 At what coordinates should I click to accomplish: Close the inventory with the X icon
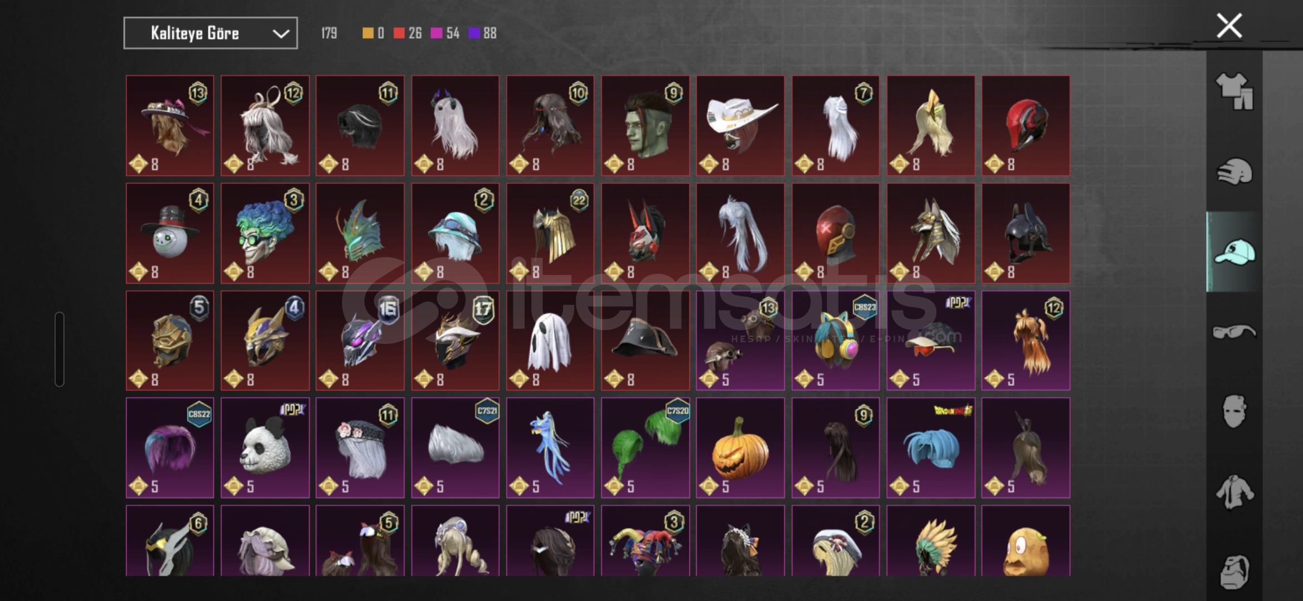[x=1229, y=26]
